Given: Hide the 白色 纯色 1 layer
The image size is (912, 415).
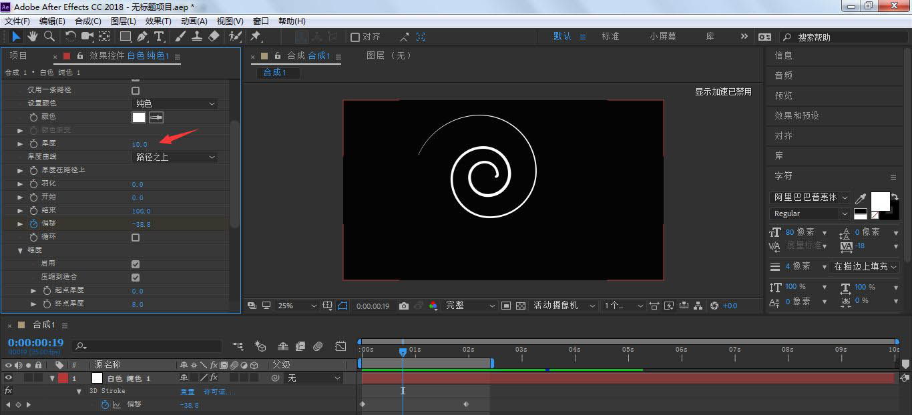Looking at the screenshot, I should click(x=9, y=378).
